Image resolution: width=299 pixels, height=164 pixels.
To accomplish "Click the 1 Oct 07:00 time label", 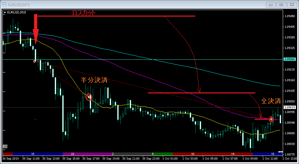I will pos(230,159).
